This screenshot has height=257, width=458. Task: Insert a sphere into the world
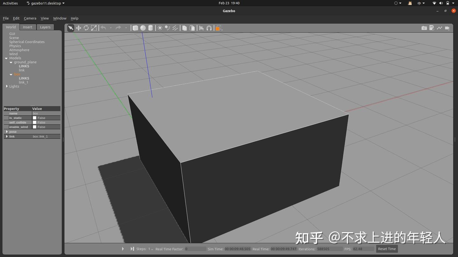(142, 28)
